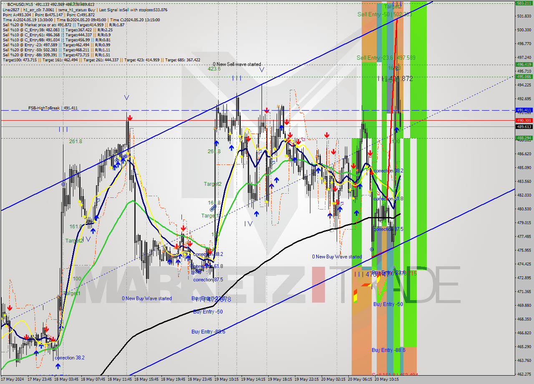Select the 'Sell %10 @ C_Entry88: 491.034' line

[58, 40]
